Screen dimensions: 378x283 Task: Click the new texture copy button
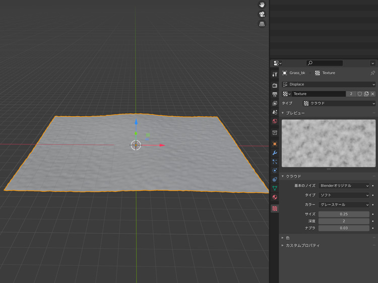pos(366,94)
